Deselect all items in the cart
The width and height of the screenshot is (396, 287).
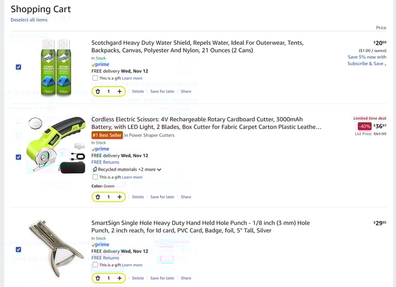point(29,20)
